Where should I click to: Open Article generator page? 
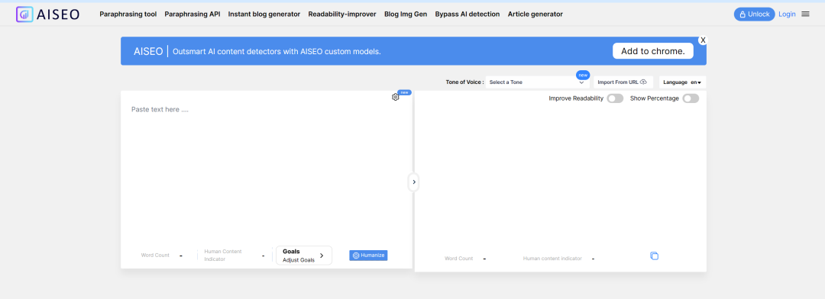535,14
